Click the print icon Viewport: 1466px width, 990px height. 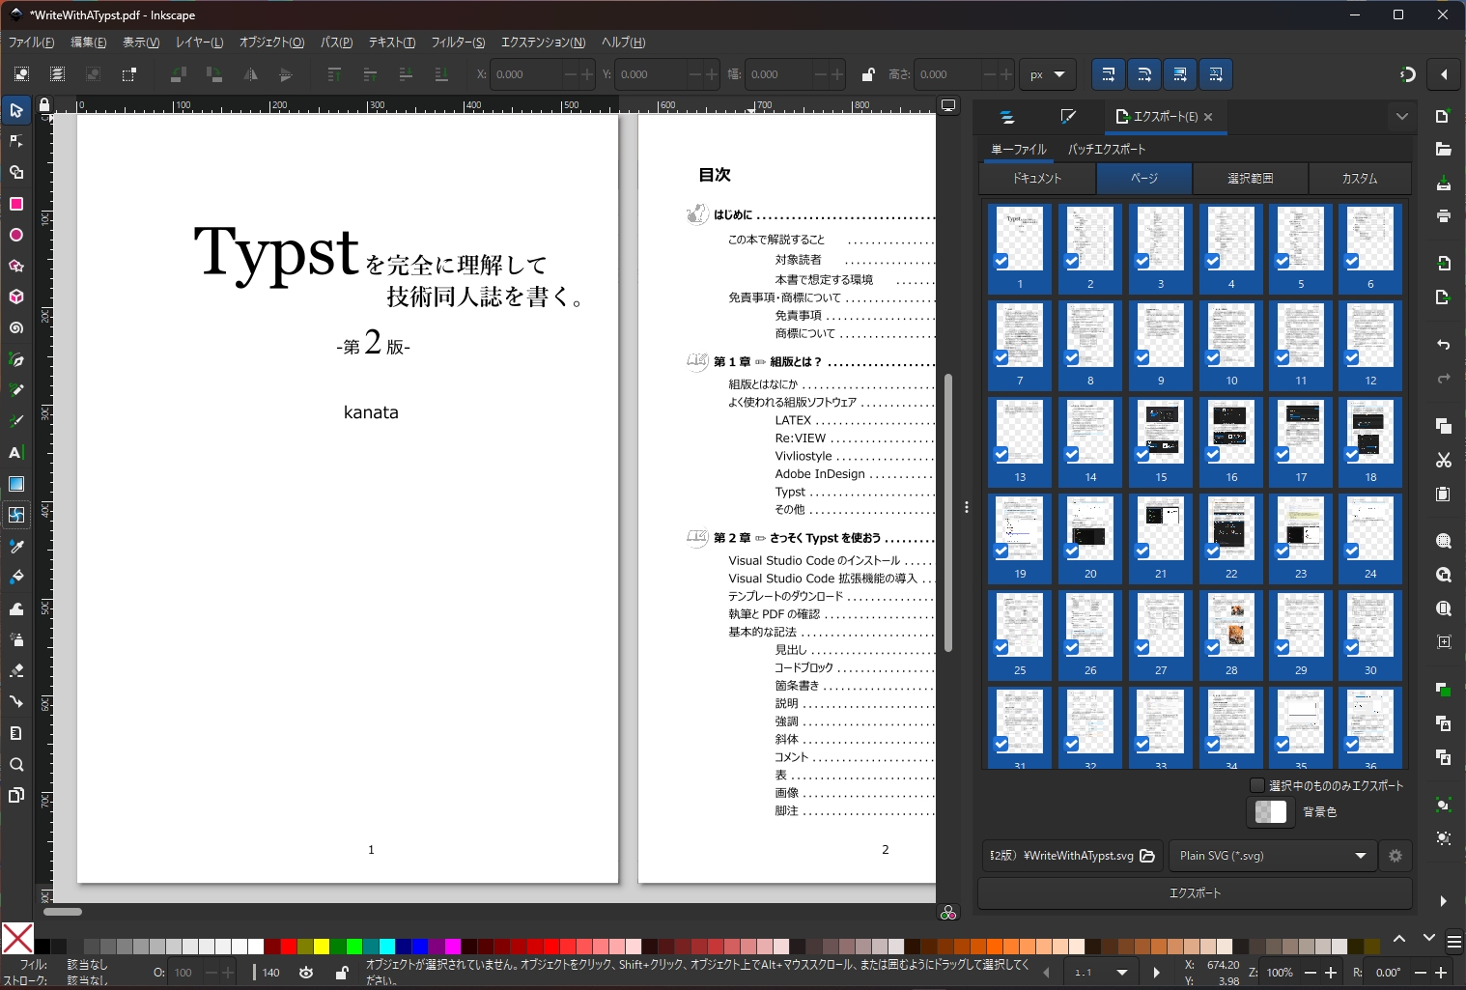point(1443,215)
